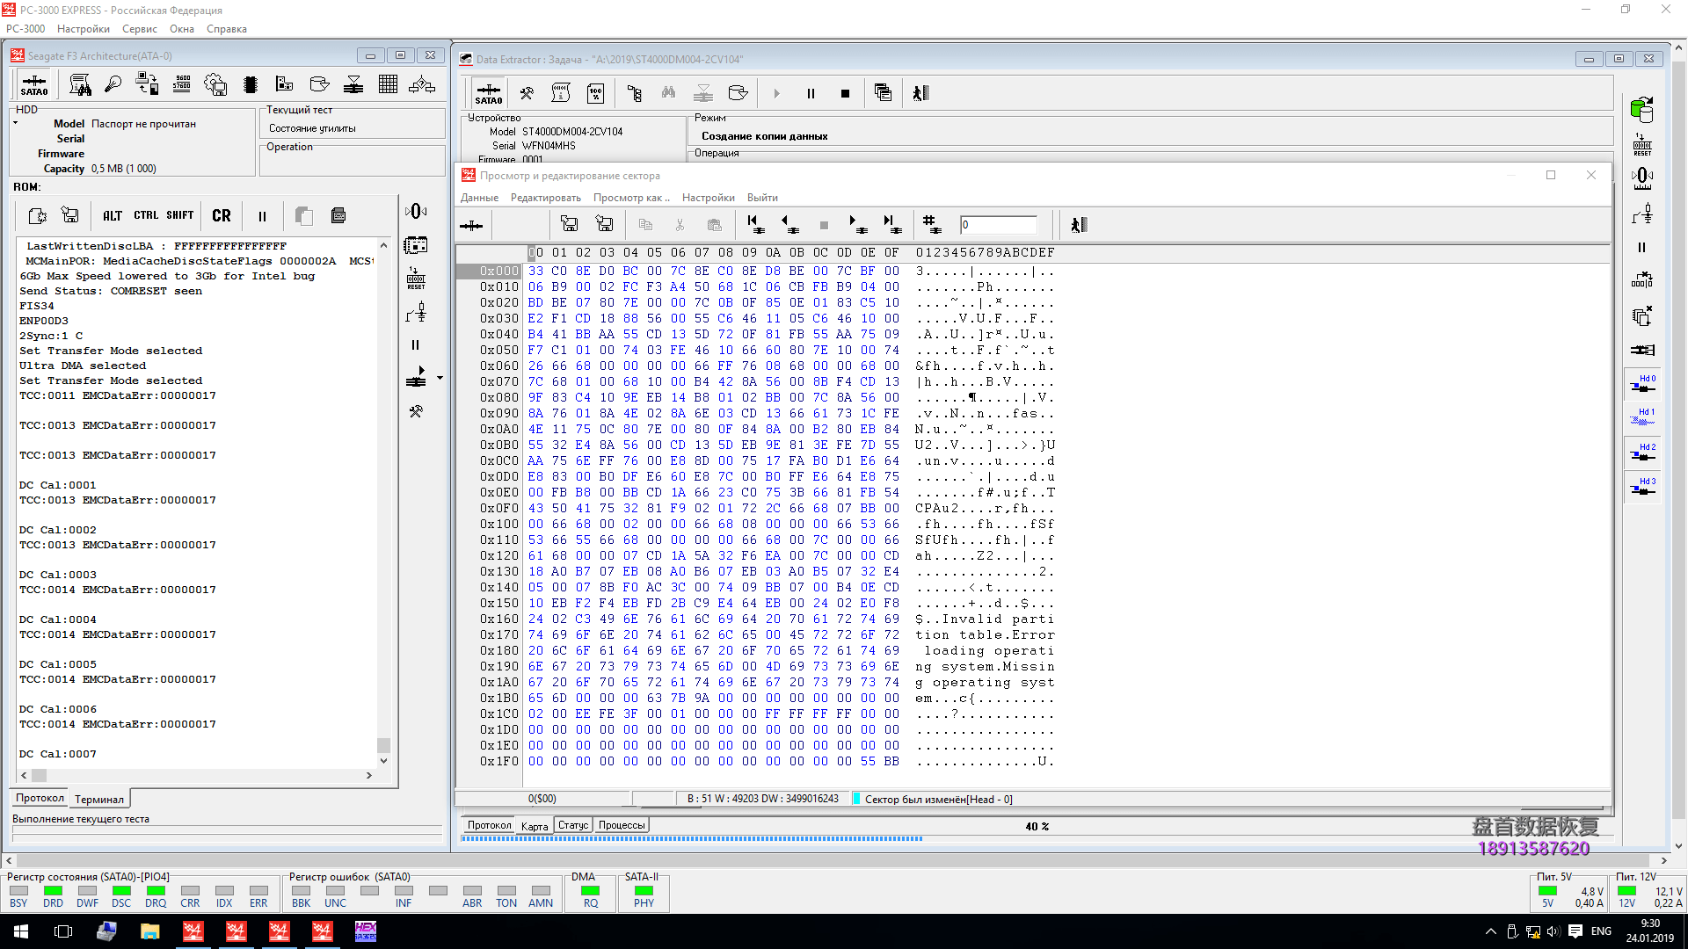Open the Редактировать menu

coord(546,198)
